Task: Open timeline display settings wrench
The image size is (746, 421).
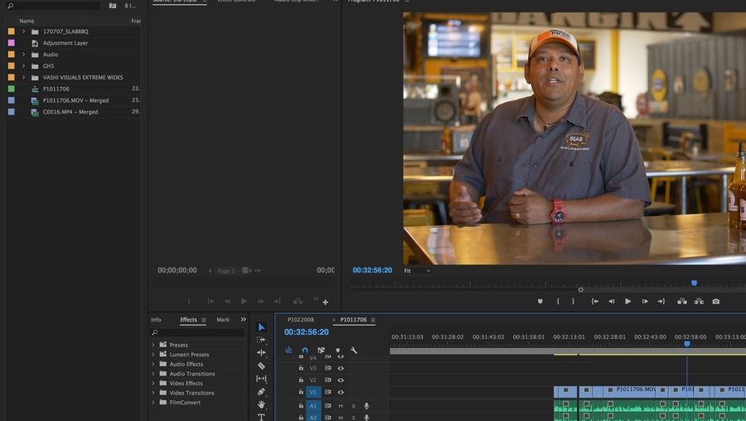Action: pos(354,351)
